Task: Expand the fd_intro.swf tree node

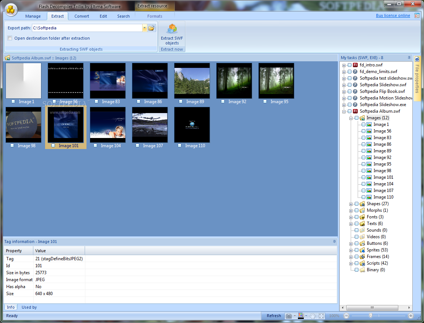Action: (x=344, y=65)
